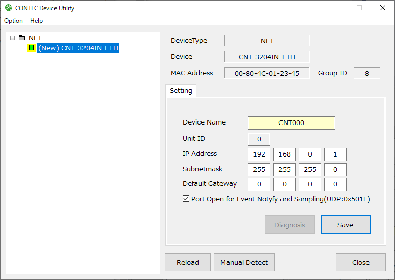Click Subnetmask second octet field
This screenshot has height=280, width=395.
pos(285,170)
